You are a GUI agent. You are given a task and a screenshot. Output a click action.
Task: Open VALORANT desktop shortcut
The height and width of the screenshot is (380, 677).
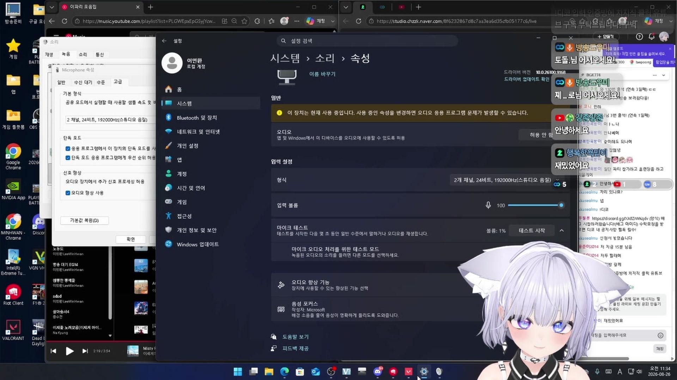[13, 330]
